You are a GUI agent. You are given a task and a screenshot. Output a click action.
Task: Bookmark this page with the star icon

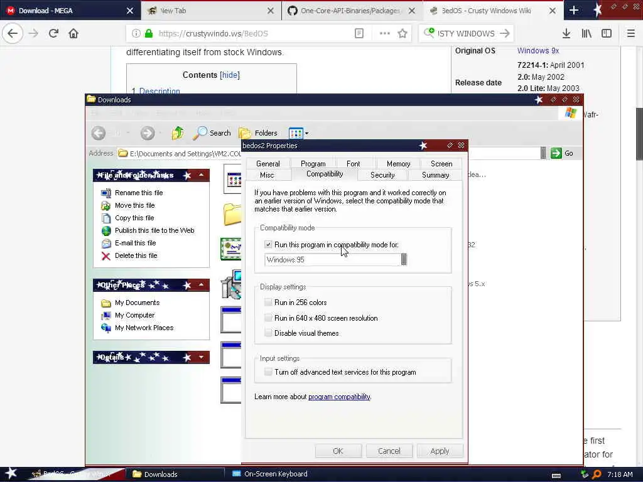pos(403,34)
